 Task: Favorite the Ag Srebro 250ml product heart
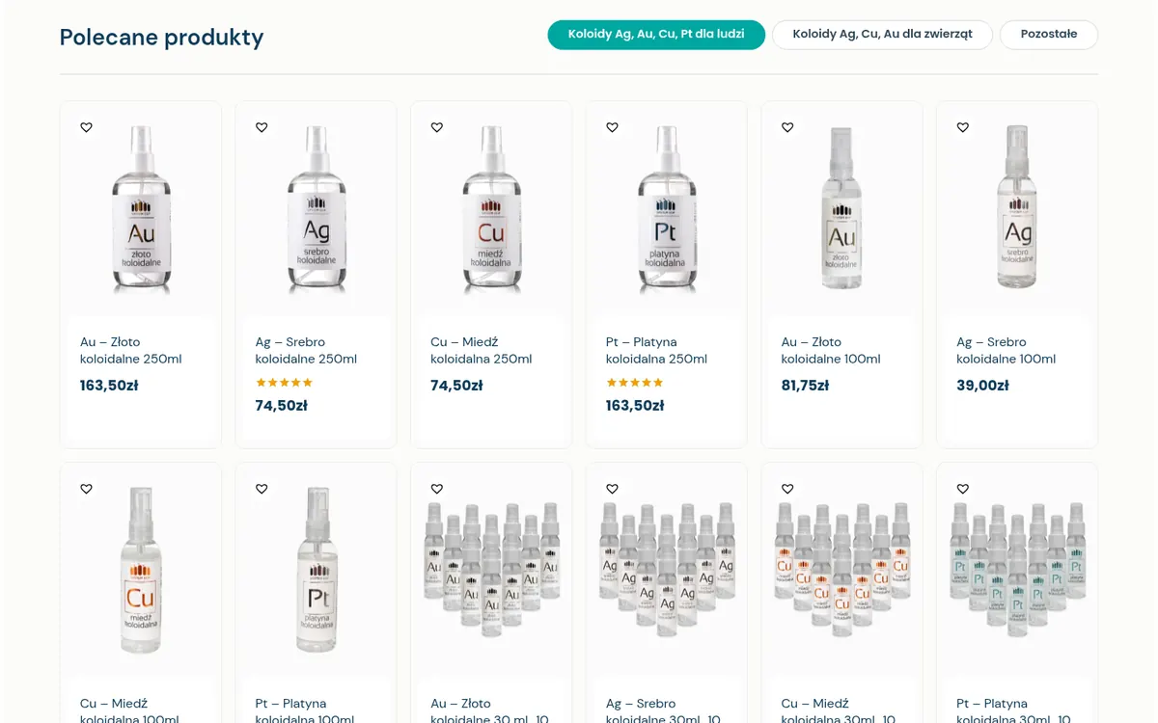(262, 127)
